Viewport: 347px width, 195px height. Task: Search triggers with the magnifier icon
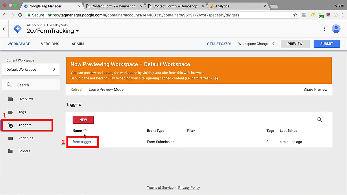pos(320,120)
